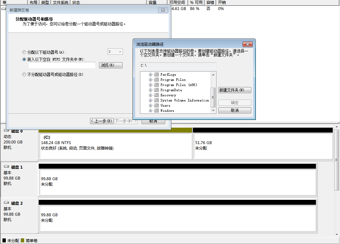This screenshot has width=340, height=244.
Task: Click the % 可用 column header
Action: pyautogui.click(x=196, y=2)
